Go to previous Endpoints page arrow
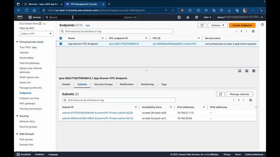Image resolution: width=280 pixels, height=157 pixels. coord(236,31)
